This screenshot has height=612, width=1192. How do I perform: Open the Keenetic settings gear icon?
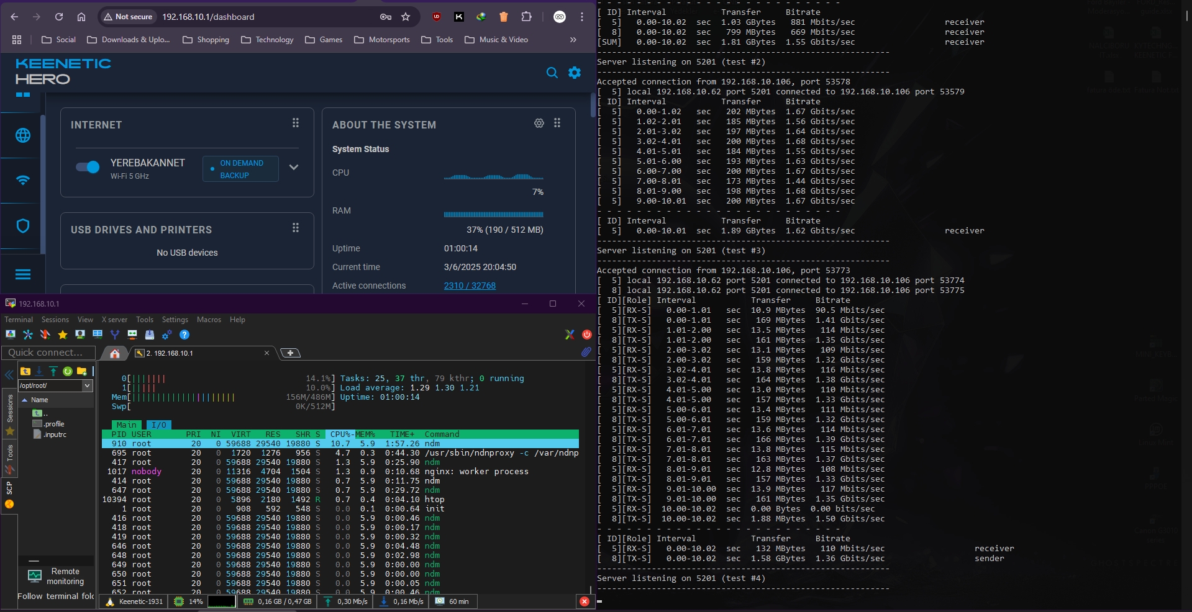pos(575,73)
